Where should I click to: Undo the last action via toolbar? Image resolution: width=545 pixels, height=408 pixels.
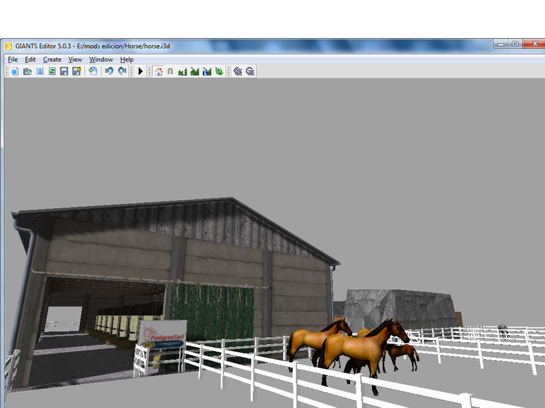(x=109, y=71)
